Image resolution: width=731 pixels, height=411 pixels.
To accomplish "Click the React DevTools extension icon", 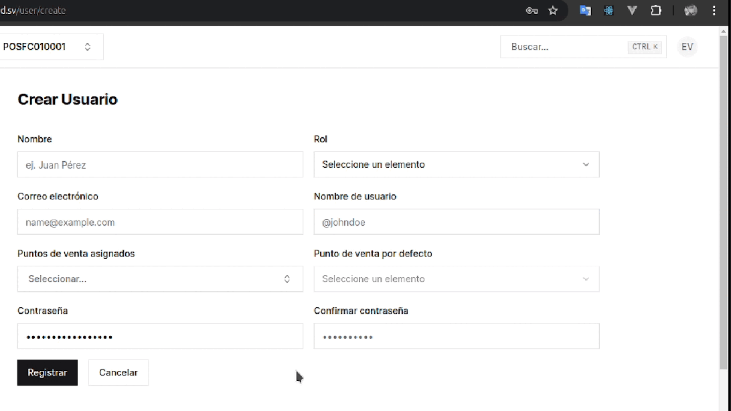I will (608, 11).
